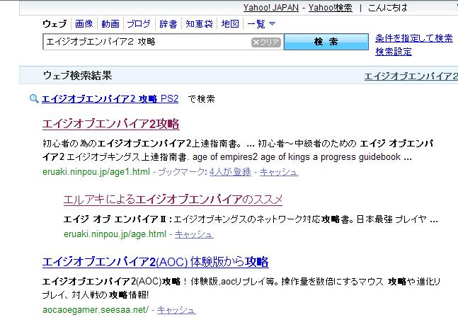This screenshot has height=327, width=458.
Task: Click the エイジオブエンパイア2 link in results header
Action: pyautogui.click(x=411, y=76)
